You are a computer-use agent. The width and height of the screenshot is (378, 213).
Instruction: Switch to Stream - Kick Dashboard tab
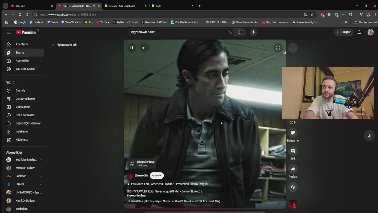coord(126,6)
